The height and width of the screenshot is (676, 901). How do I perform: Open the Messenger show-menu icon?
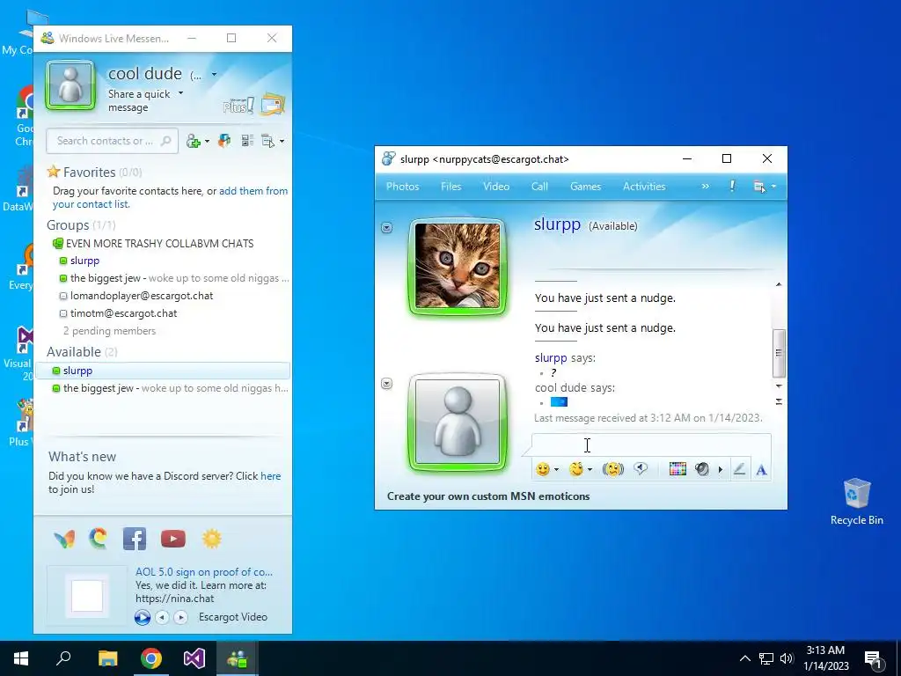click(268, 141)
